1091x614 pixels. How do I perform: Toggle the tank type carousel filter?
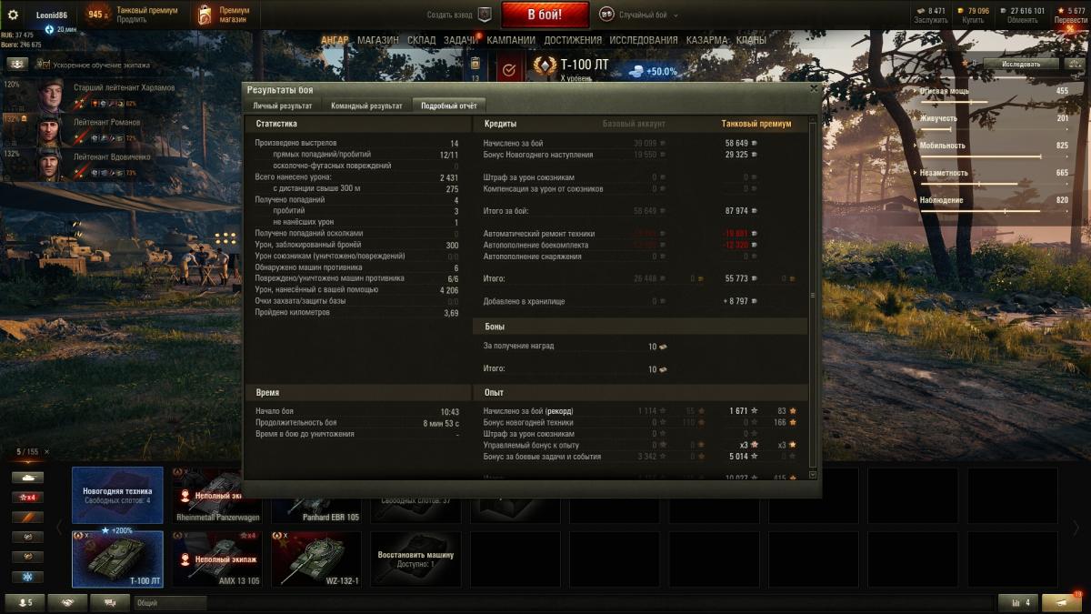pos(27,477)
